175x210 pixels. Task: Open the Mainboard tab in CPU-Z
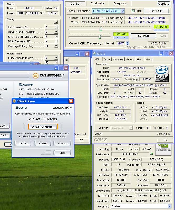tap(118, 59)
